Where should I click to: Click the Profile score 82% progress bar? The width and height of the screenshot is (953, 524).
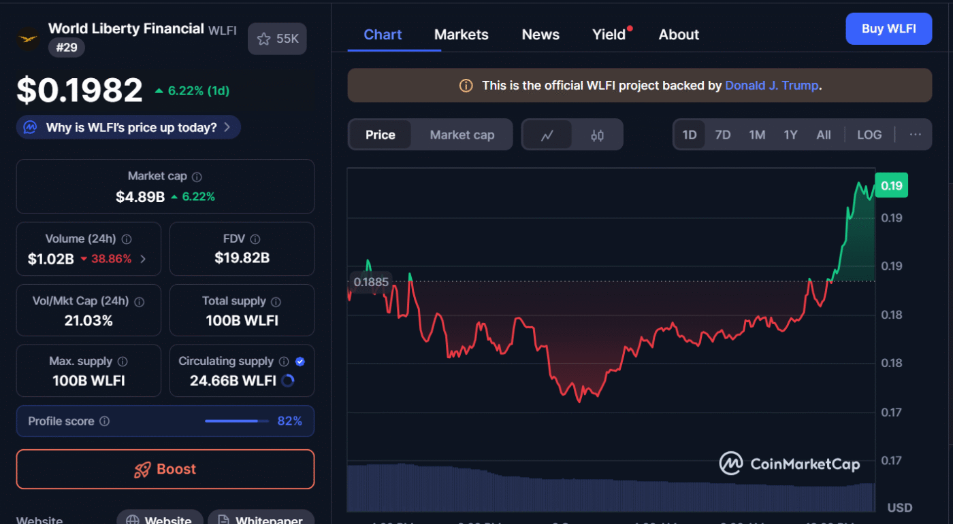pyautogui.click(x=236, y=421)
